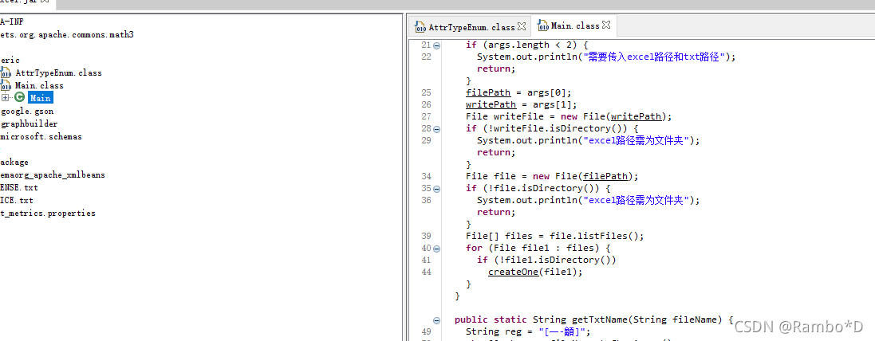Click the writePath variable on line 26
Image resolution: width=875 pixels, height=341 pixels.
point(491,104)
